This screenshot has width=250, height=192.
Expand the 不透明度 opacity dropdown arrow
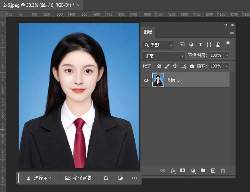[227, 55]
